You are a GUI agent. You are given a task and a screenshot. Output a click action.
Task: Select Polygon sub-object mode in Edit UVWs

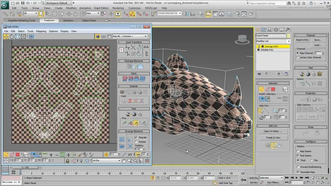click(x=18, y=155)
